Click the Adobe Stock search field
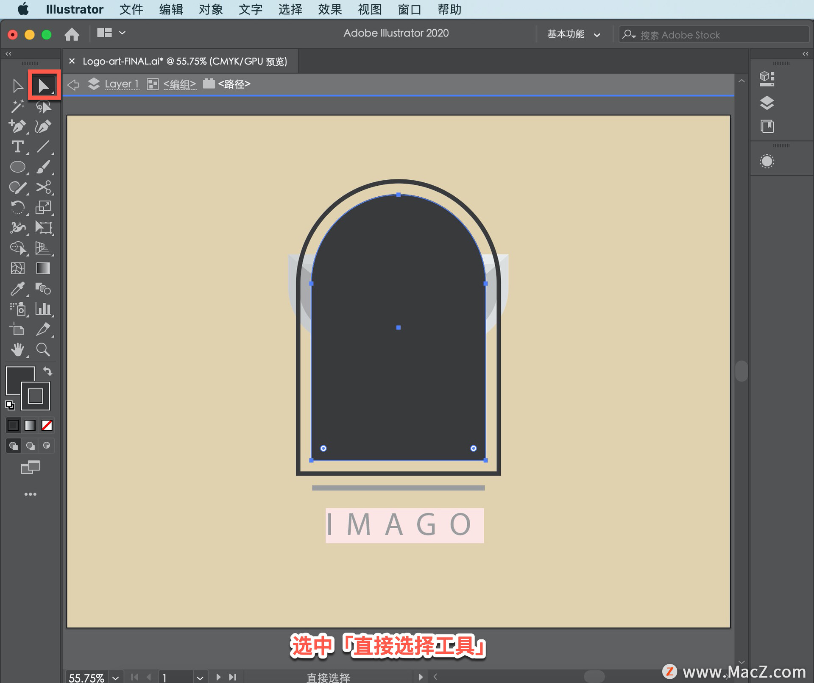Image resolution: width=814 pixels, height=683 pixels. click(714, 35)
